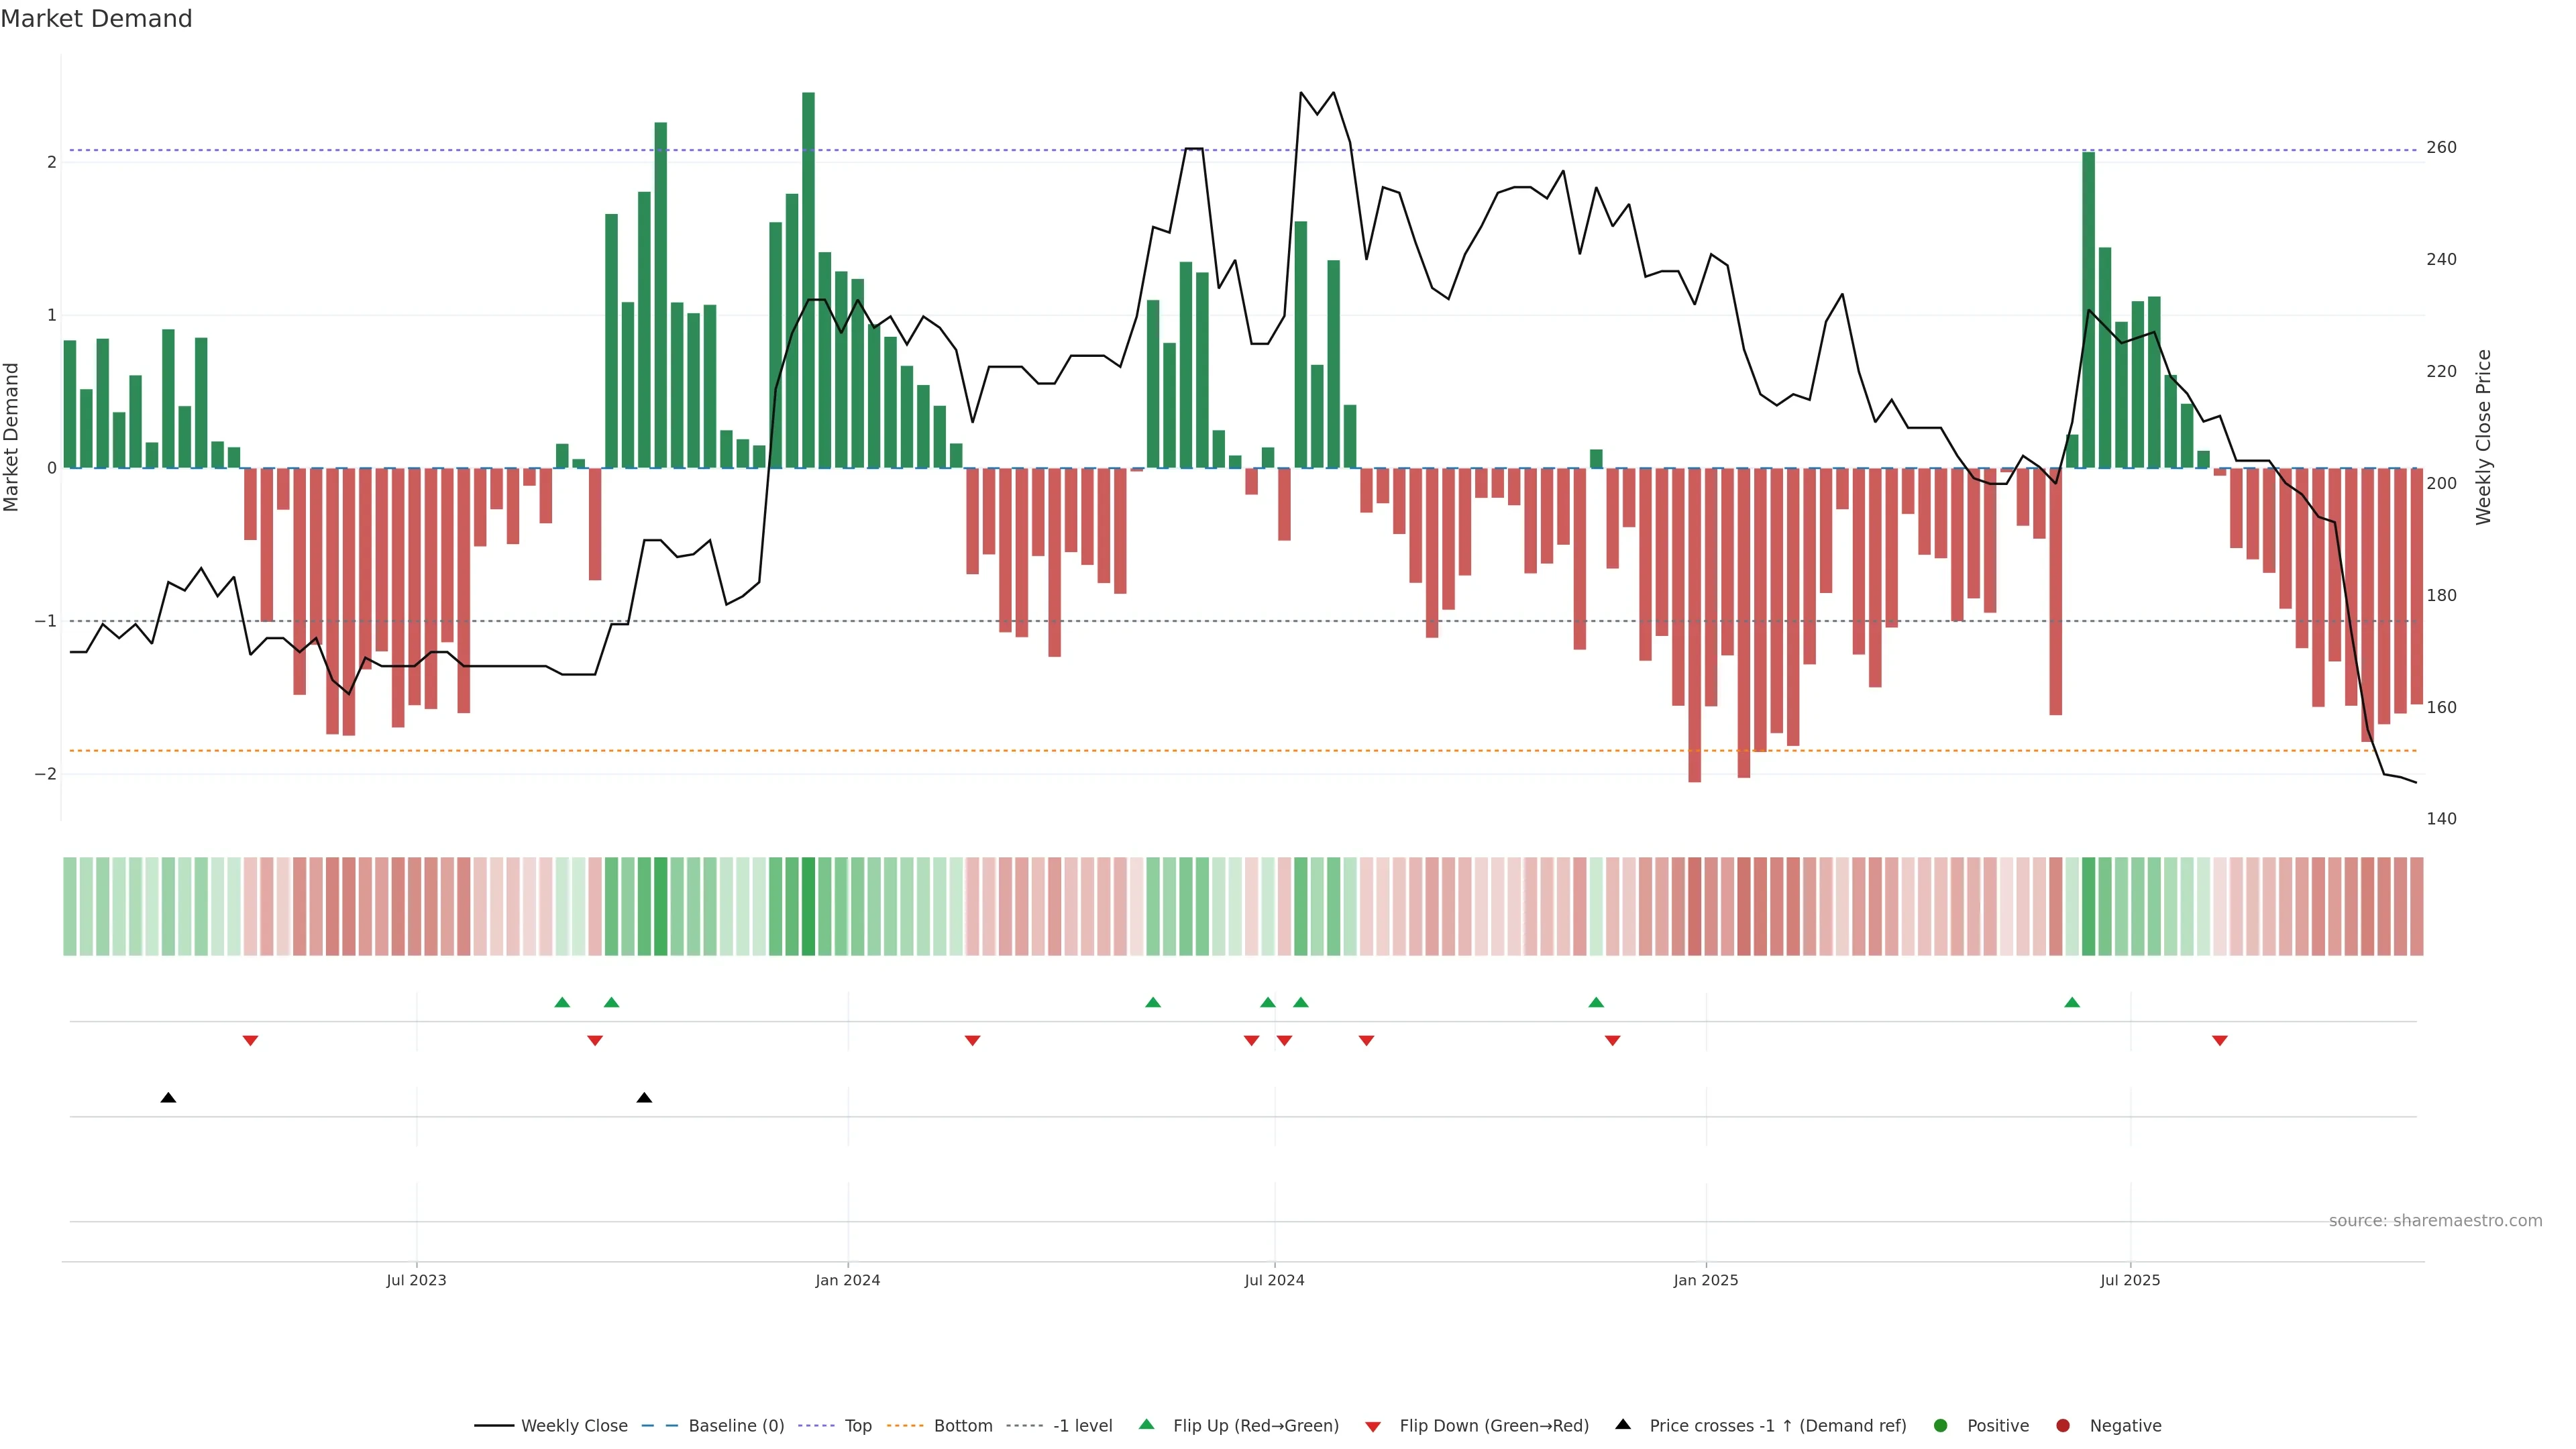The image size is (2576, 1449).
Task: Click first black price-cross triangle marker
Action: tap(168, 1098)
